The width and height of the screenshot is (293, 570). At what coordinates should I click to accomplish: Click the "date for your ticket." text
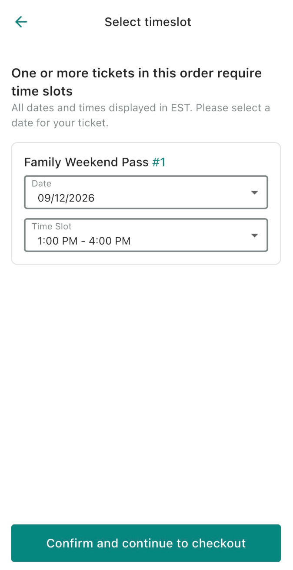[x=60, y=123]
